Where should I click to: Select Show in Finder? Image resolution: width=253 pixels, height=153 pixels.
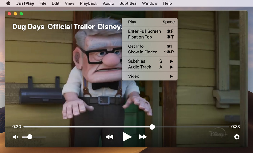tap(150, 52)
